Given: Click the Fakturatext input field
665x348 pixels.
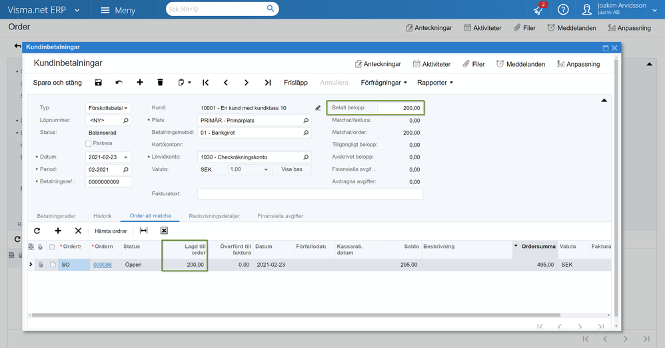Looking at the screenshot, I should pos(310,194).
